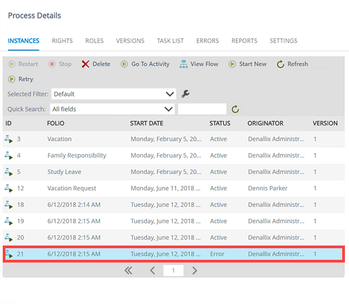Click the quick search refresh icon
Image resolution: width=349 pixels, height=304 pixels.
235,109
